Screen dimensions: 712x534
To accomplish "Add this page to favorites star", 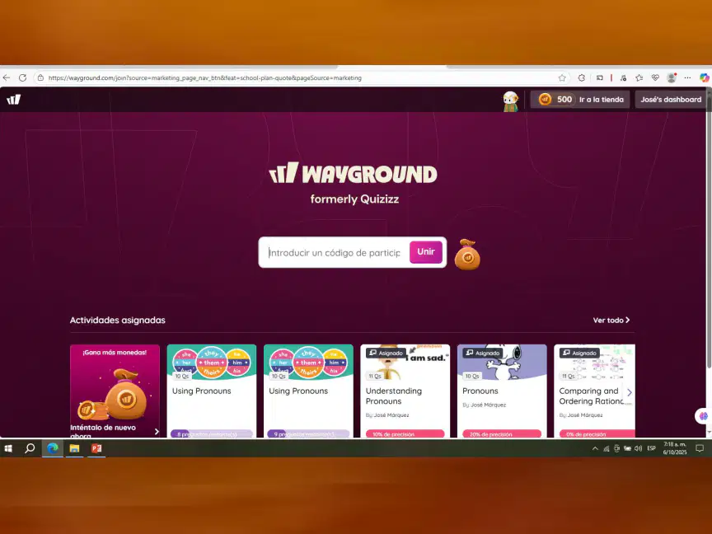I will (562, 77).
